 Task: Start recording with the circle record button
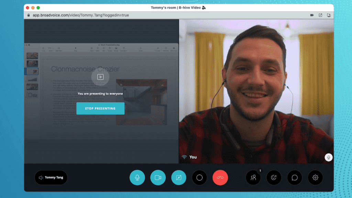click(x=199, y=178)
